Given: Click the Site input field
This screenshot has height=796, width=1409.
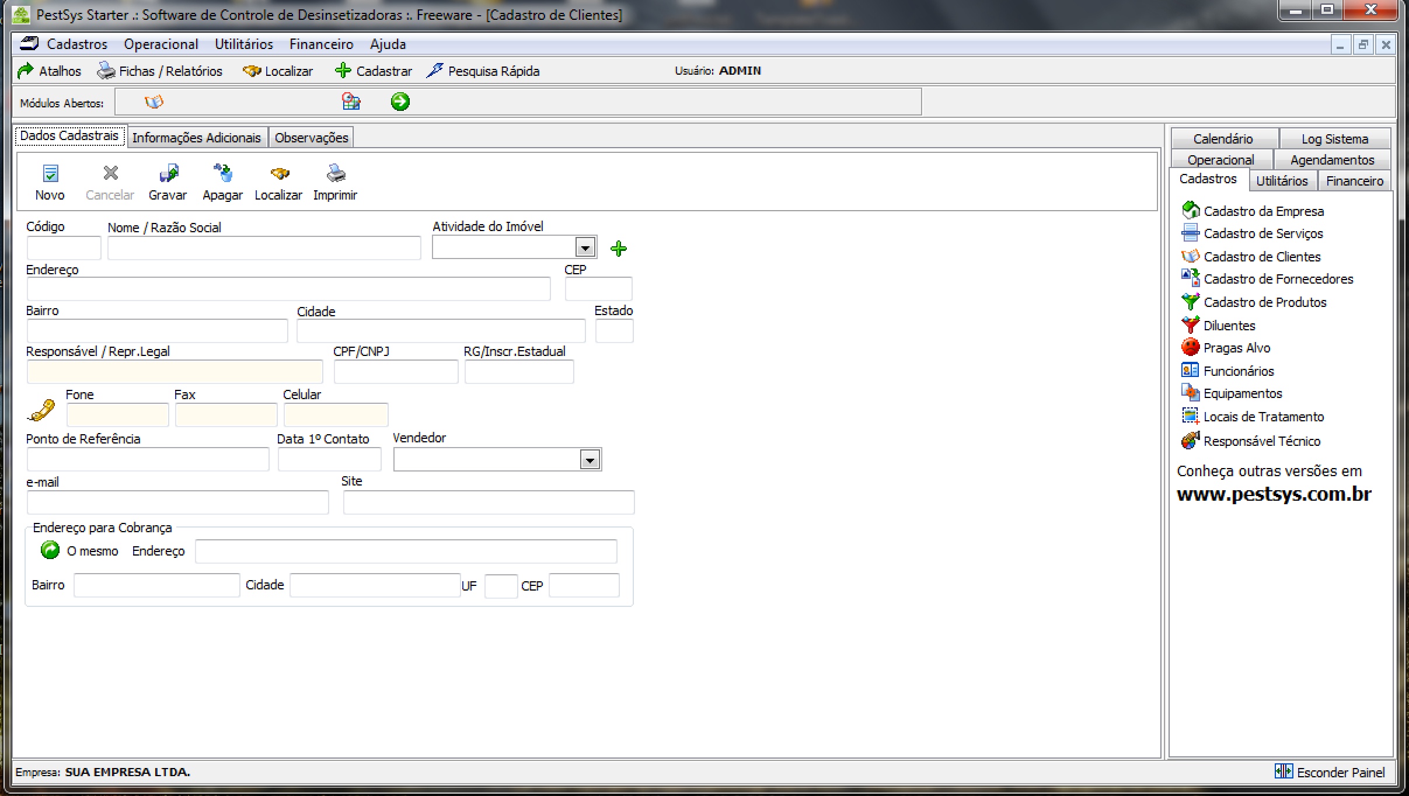Looking at the screenshot, I should coord(489,502).
